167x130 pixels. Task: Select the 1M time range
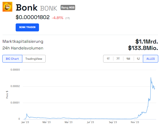tap(128, 59)
